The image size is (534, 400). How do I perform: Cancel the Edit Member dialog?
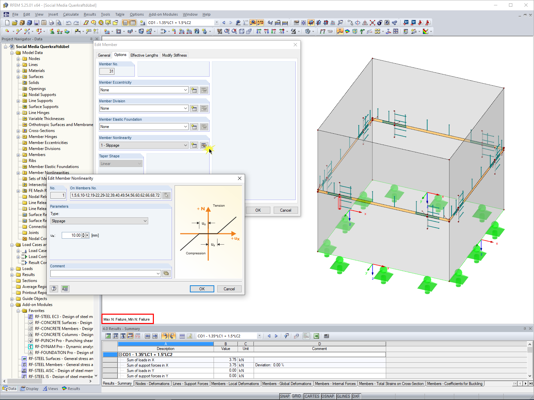tap(285, 210)
